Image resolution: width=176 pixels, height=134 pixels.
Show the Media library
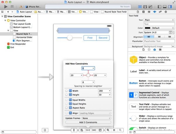tap(160, 50)
